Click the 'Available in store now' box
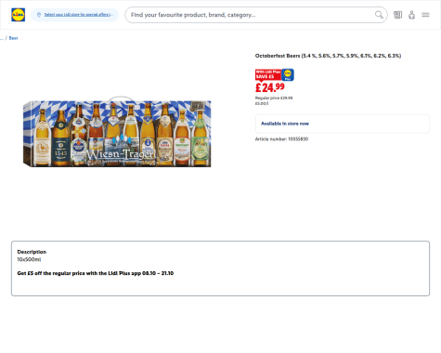Image resolution: width=441 pixels, height=353 pixels. 343,124
